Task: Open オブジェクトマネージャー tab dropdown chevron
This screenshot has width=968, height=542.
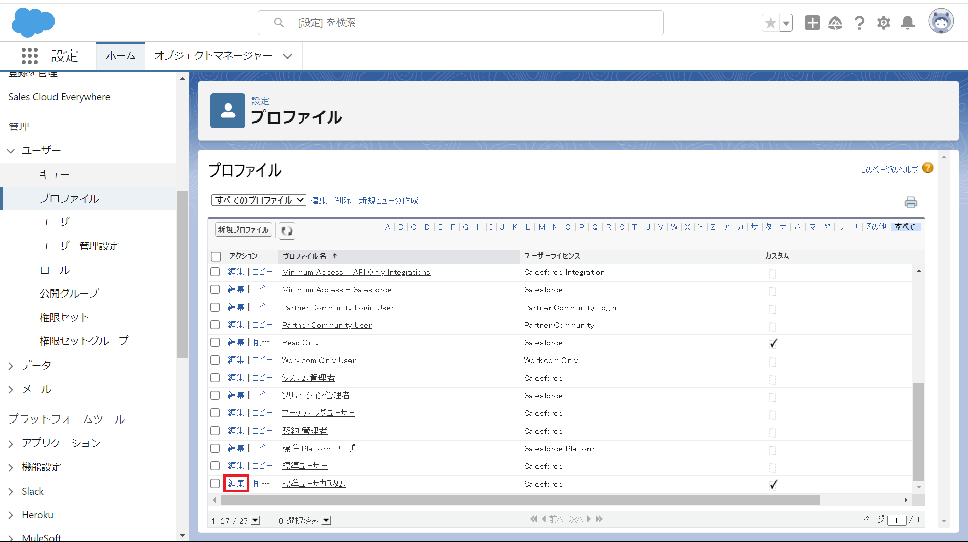Action: click(x=287, y=56)
